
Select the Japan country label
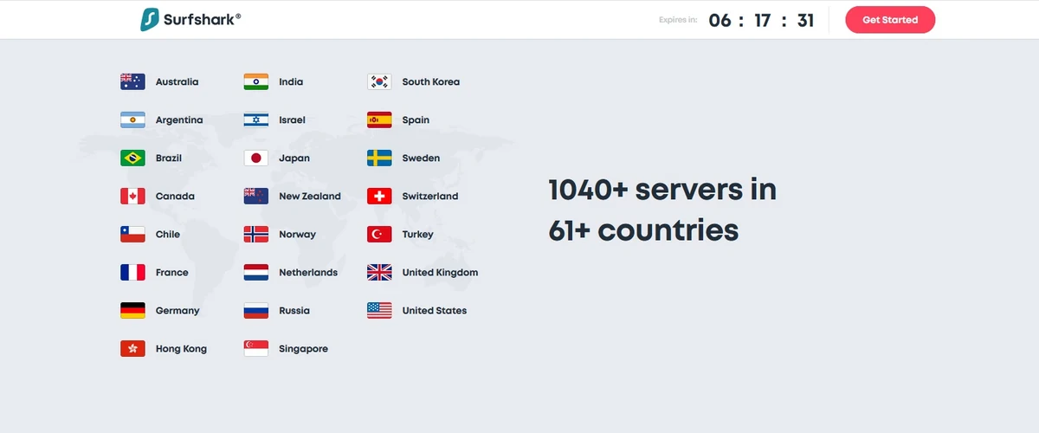[x=294, y=158]
